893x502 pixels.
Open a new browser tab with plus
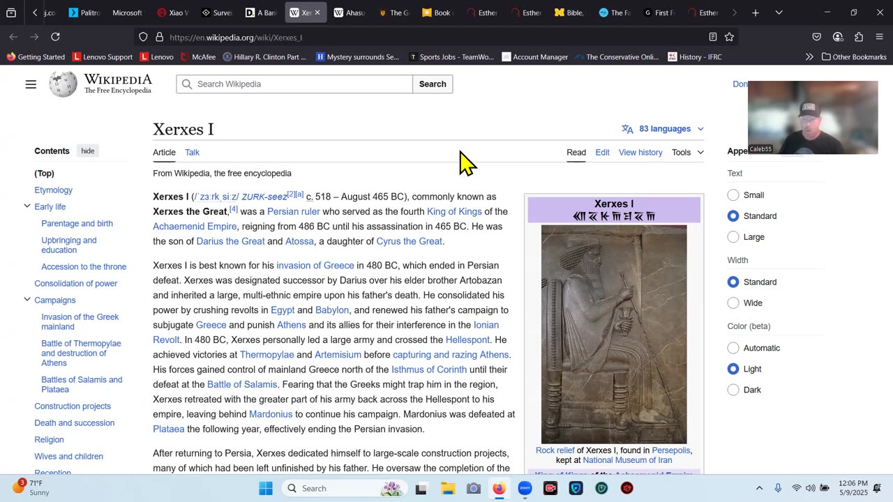click(x=756, y=13)
